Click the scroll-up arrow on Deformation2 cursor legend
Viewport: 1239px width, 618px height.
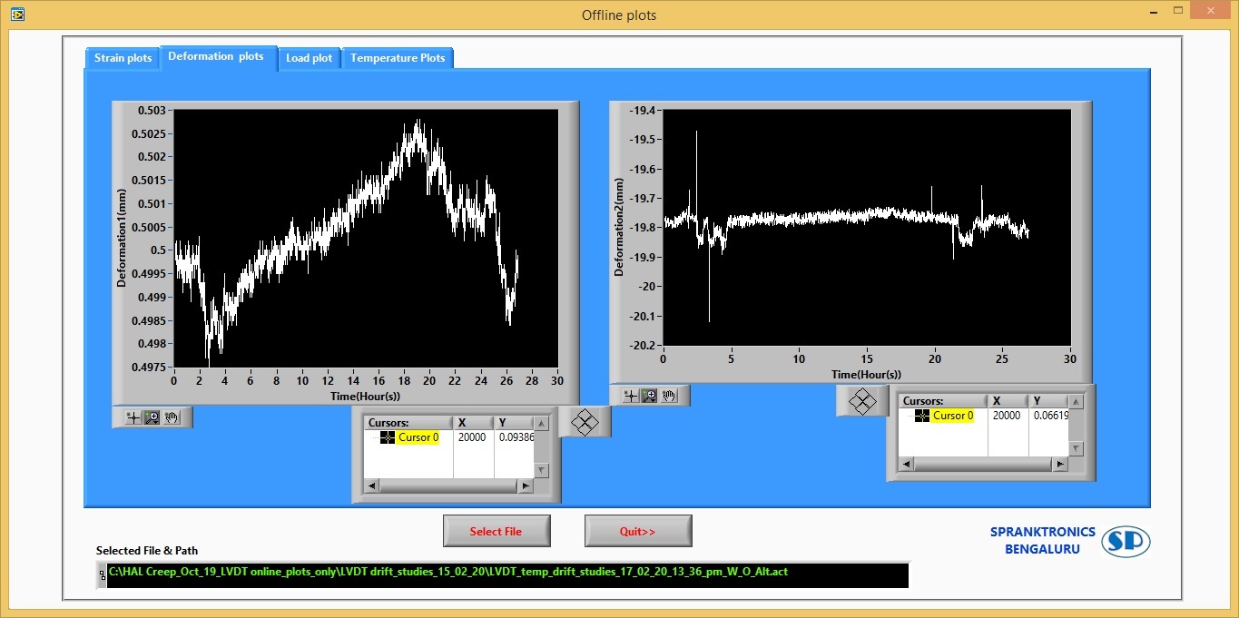tap(1077, 402)
